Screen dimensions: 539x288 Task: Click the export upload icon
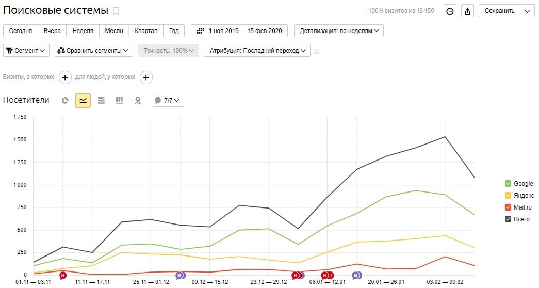click(467, 11)
